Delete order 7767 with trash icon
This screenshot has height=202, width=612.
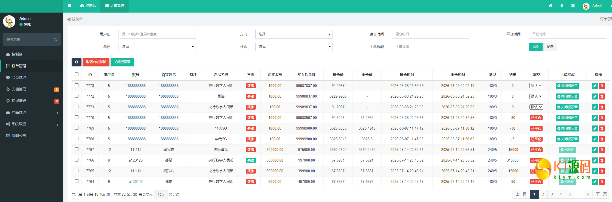click(602, 150)
